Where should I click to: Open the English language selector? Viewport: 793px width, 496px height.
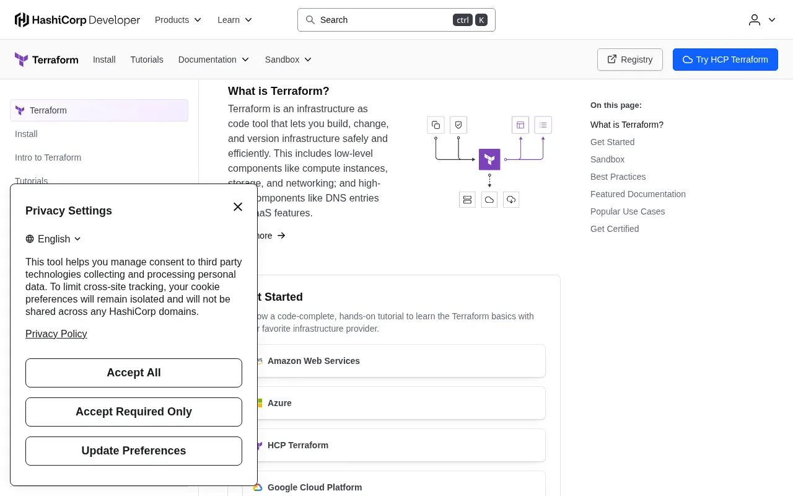[x=53, y=239]
